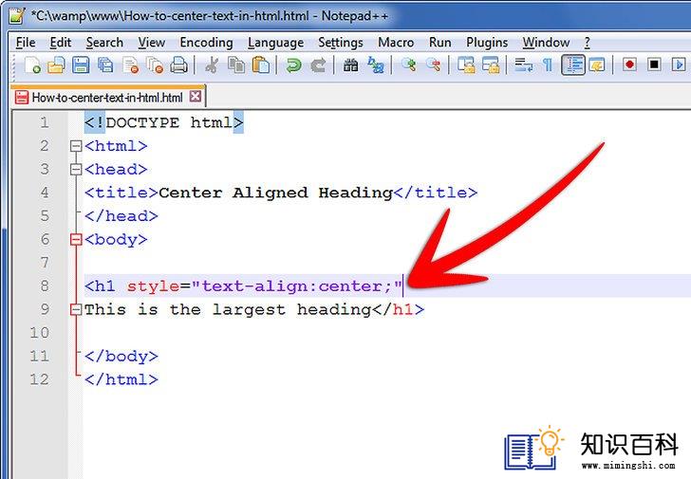Screen dimensions: 691x479
Task: Toggle the Show Indent Guide button
Action: 573,65
